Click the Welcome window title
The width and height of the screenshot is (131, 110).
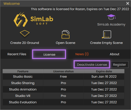tap(12, 4)
